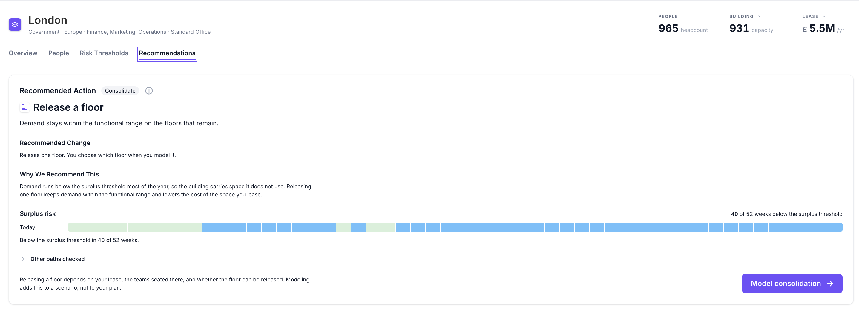Switch to the Overview tab
Viewport: 859px width, 314px height.
click(x=23, y=53)
